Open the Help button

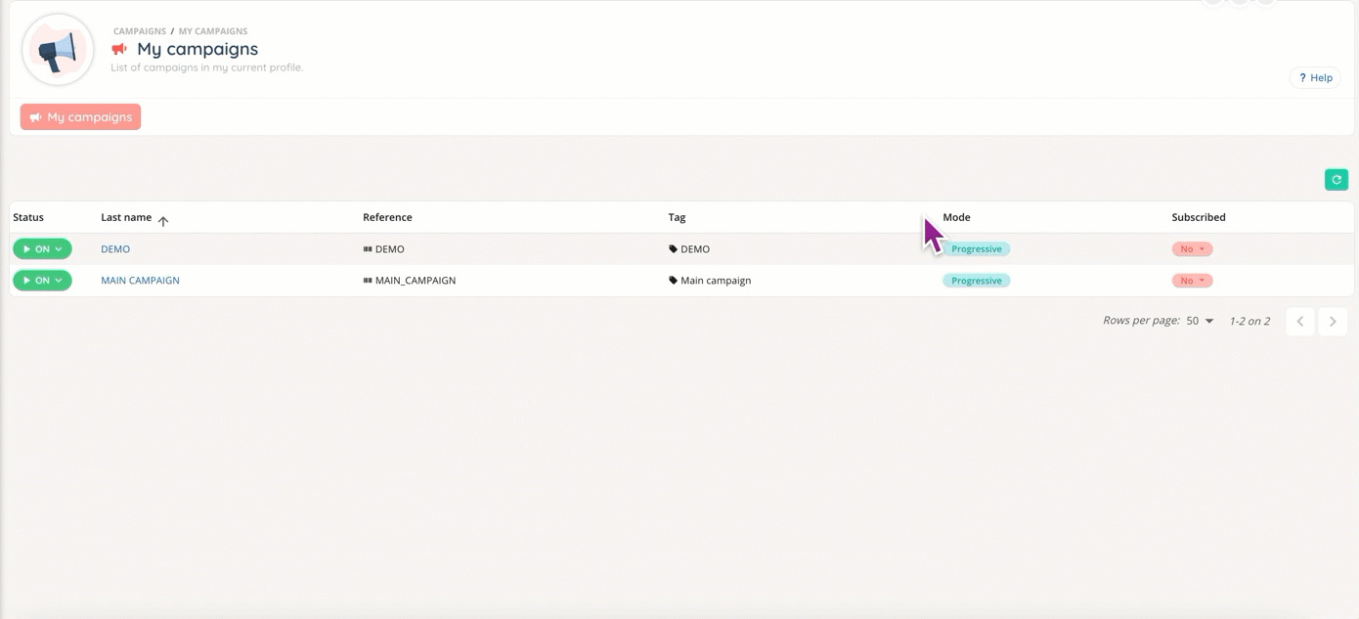[x=1315, y=78]
